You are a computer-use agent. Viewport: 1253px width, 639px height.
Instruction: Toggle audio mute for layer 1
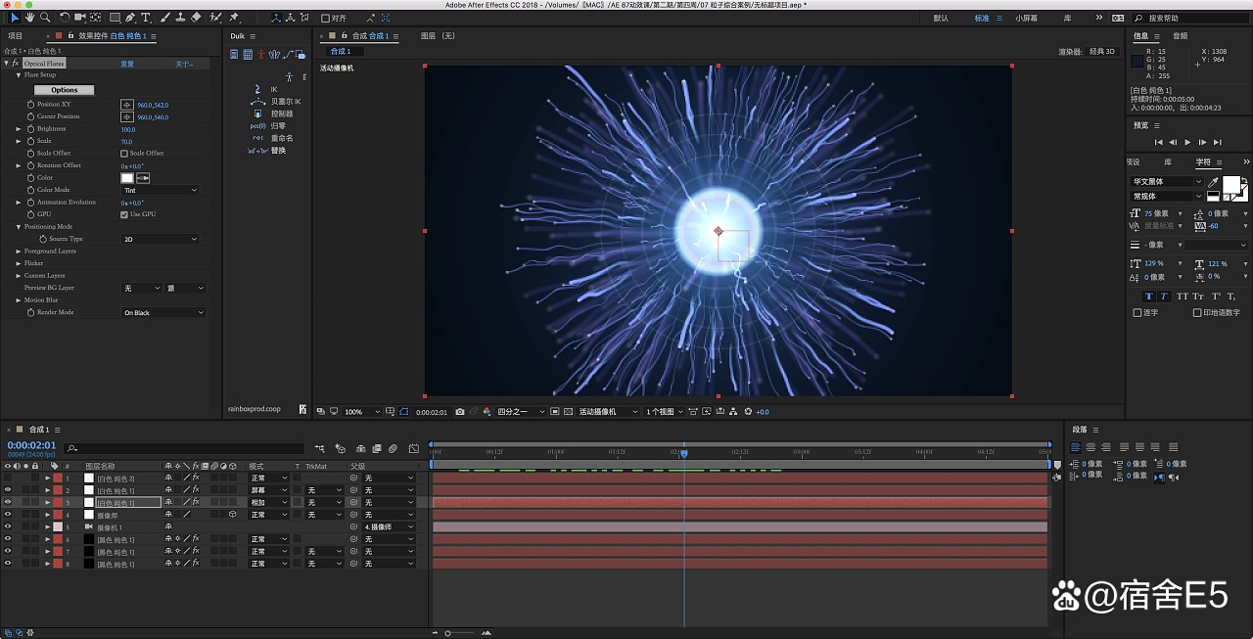pos(19,478)
